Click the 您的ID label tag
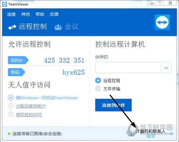This screenshot has height=142, width=179. [x=18, y=60]
